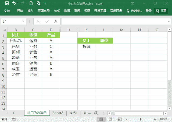
Task: Click inside the formula bar input
Action: click(x=114, y=21)
